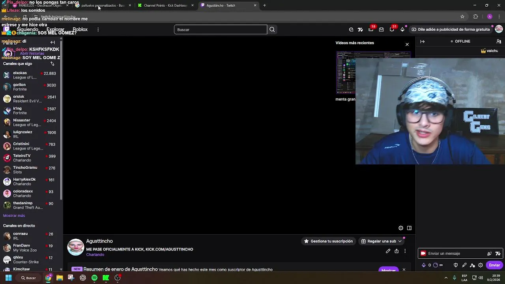Open the volume icon in the system tray
The height and width of the screenshot is (284, 505).
point(481,278)
